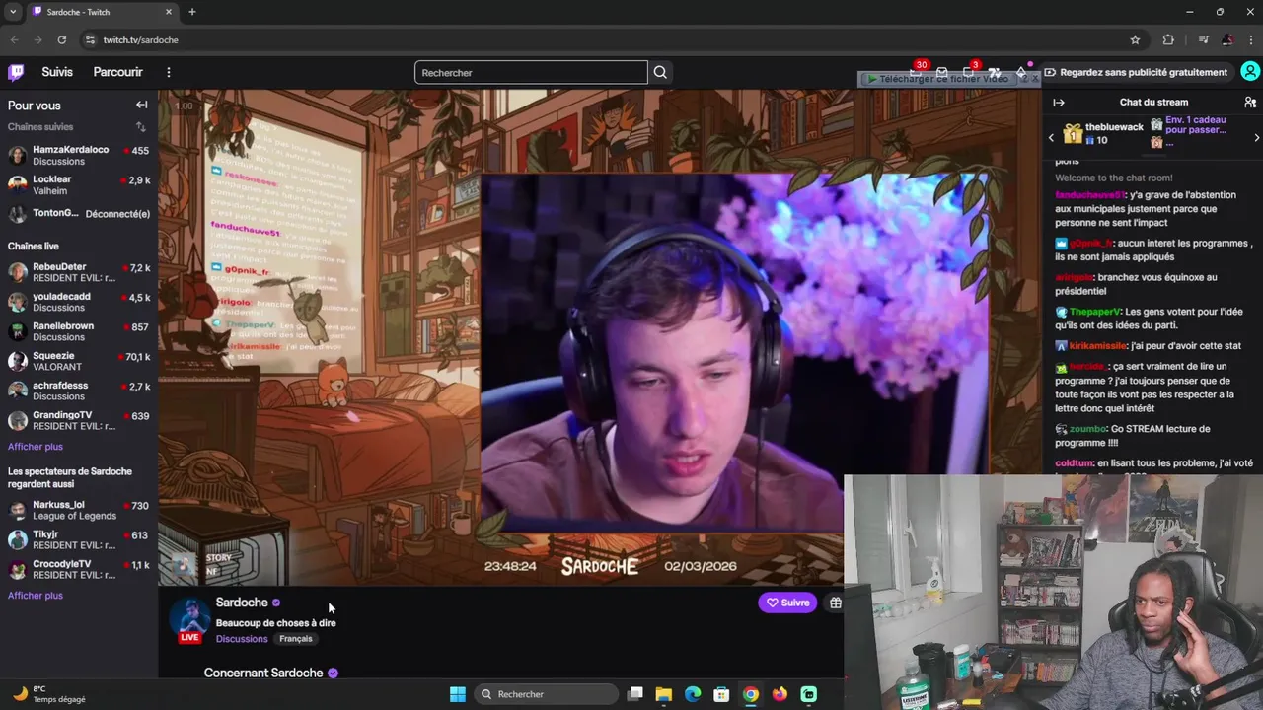This screenshot has width=1263, height=710.
Task: Click kirikamissile username in chat
Action: [x=1098, y=346]
